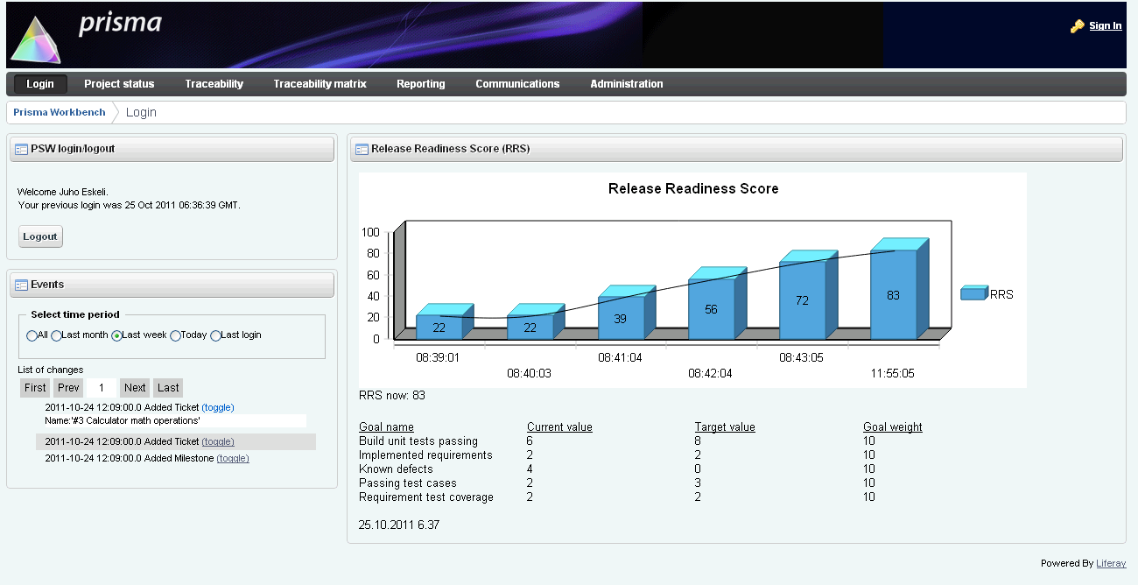
Task: Click the key icon next to Sign In
Action: (1076, 25)
